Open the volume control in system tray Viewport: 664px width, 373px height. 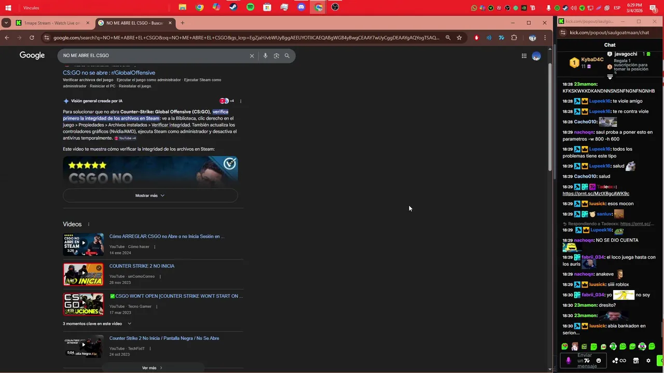(x=574, y=8)
